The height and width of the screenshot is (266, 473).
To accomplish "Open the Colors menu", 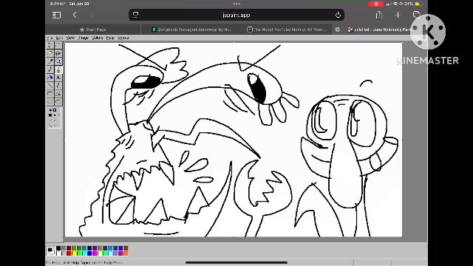I will tap(97, 38).
